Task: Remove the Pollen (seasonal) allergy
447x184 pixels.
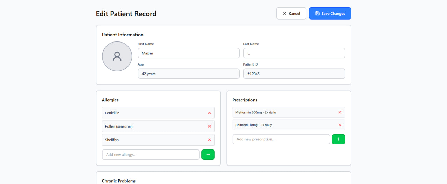Action: tap(210, 127)
